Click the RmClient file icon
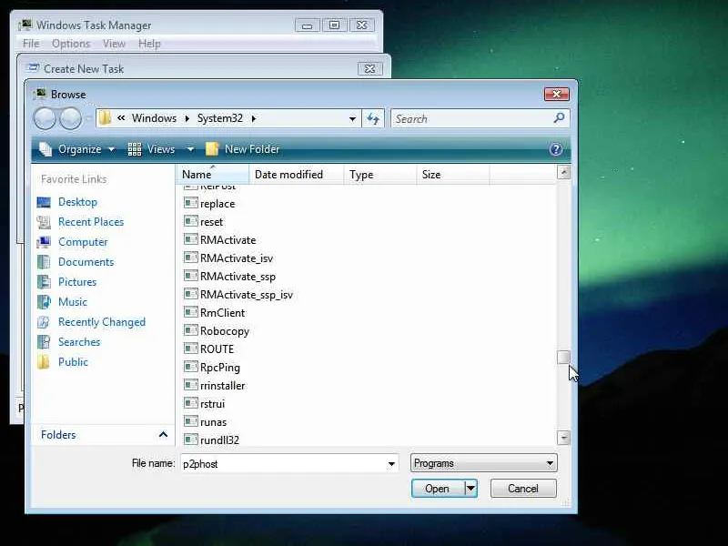The height and width of the screenshot is (546, 728). tap(190, 312)
